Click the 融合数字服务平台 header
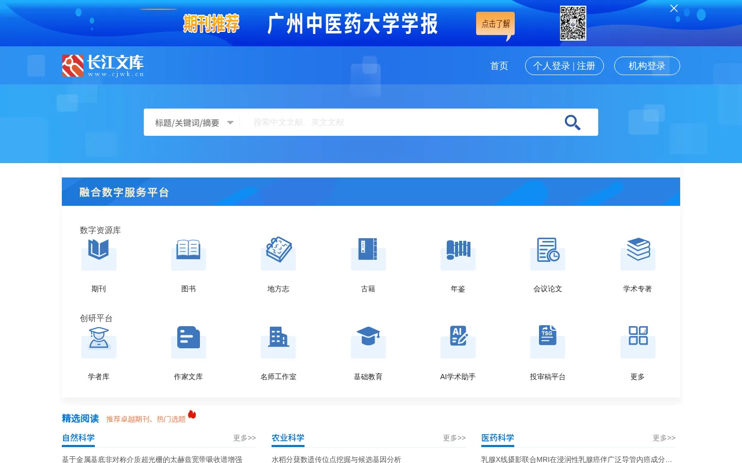Screen dimensions: 742x463 124,192
